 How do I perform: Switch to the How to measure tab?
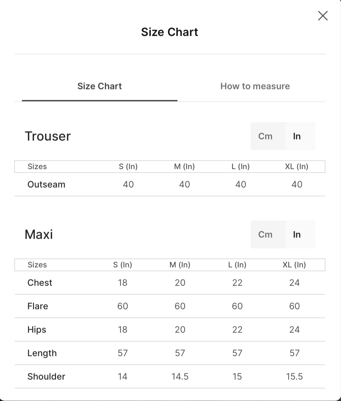click(x=255, y=86)
